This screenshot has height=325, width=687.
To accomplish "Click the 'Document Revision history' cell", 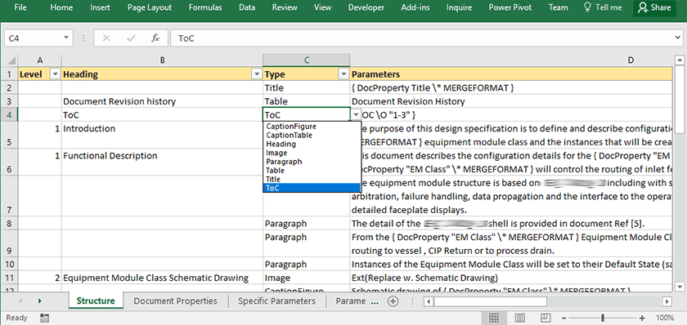I will (x=162, y=101).
